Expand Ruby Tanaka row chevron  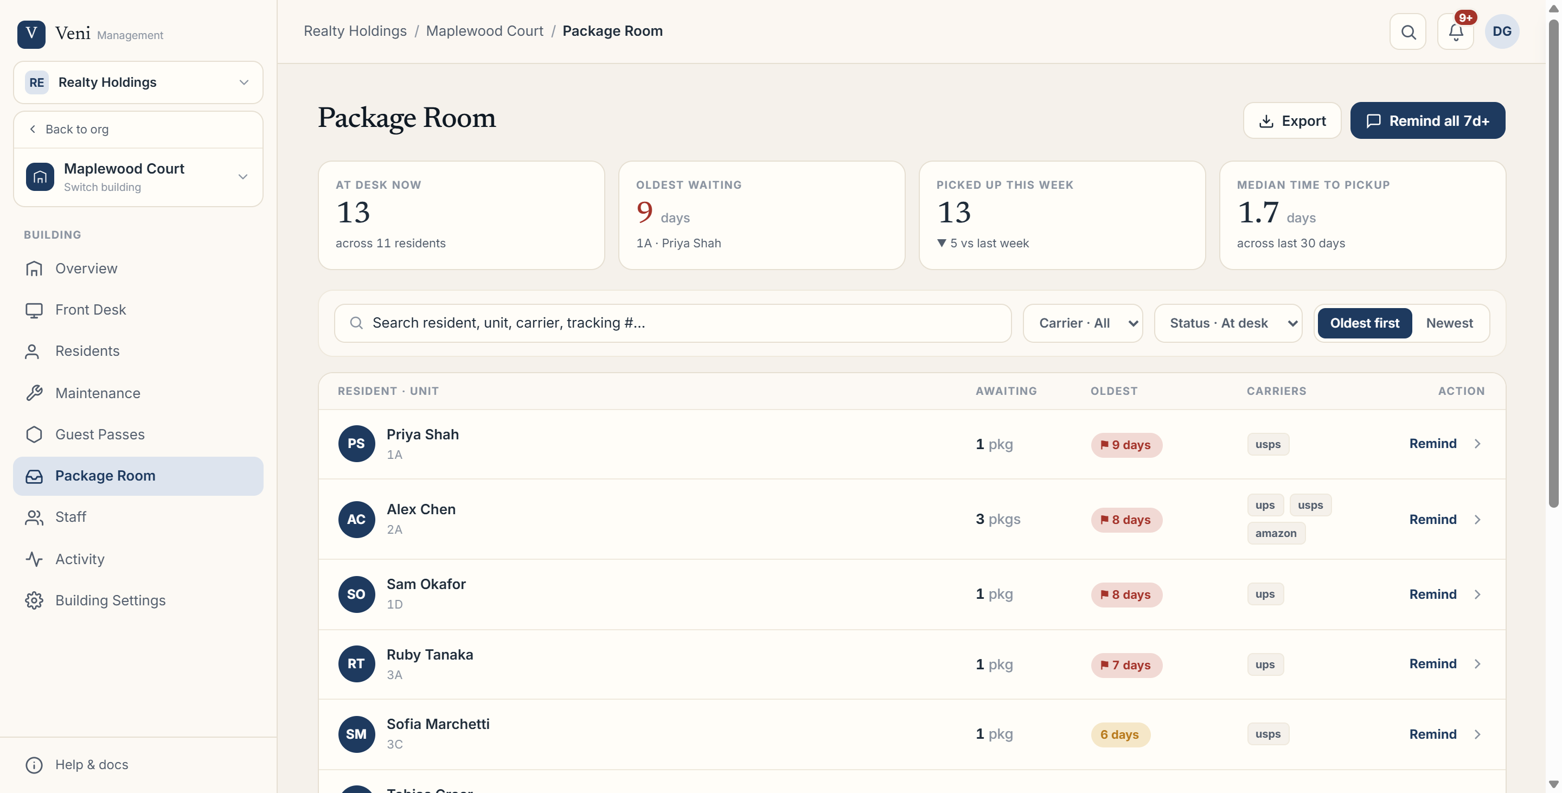(x=1478, y=664)
